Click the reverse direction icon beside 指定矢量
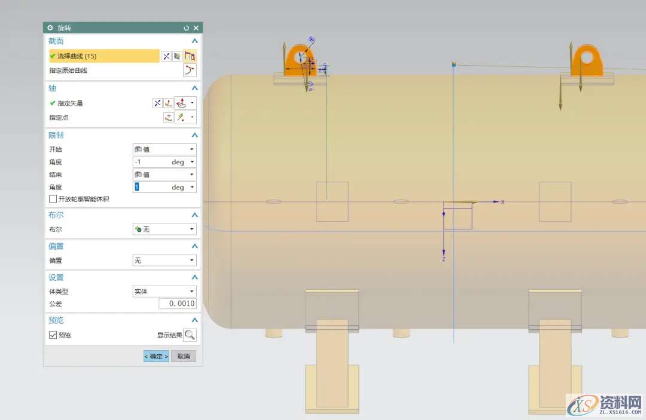The image size is (646, 420). pyautogui.click(x=157, y=103)
